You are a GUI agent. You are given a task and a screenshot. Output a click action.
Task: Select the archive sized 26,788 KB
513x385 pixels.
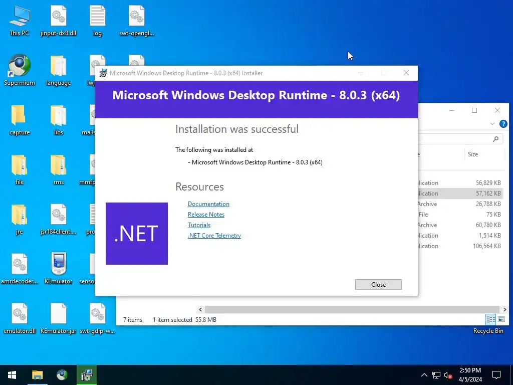pos(461,204)
